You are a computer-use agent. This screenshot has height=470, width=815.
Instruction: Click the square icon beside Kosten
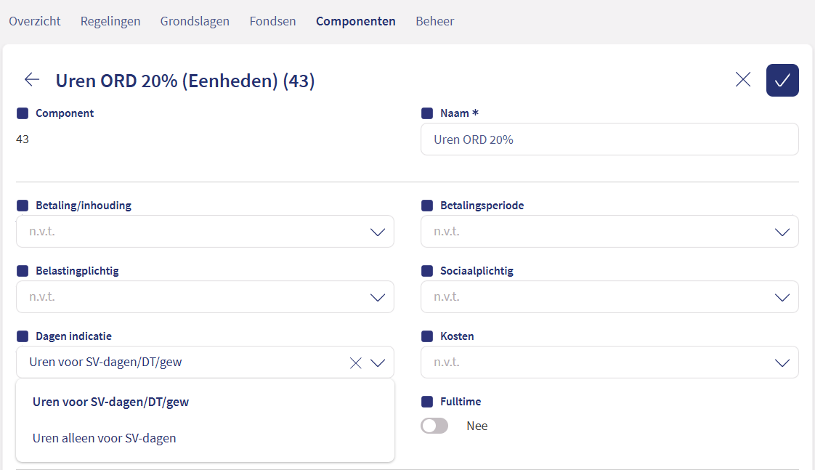click(427, 336)
